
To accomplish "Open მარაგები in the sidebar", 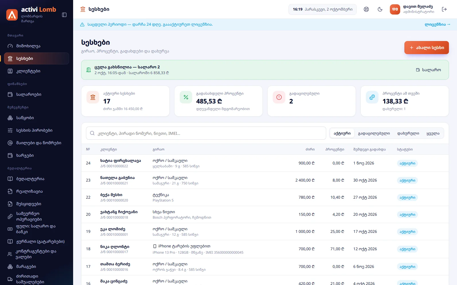I will (37, 266).
